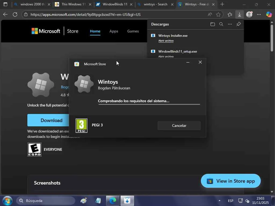Viewport: 275px width, 206px height.
Task: Toggle the Downloads toolbar icon
Action: (x=239, y=14)
